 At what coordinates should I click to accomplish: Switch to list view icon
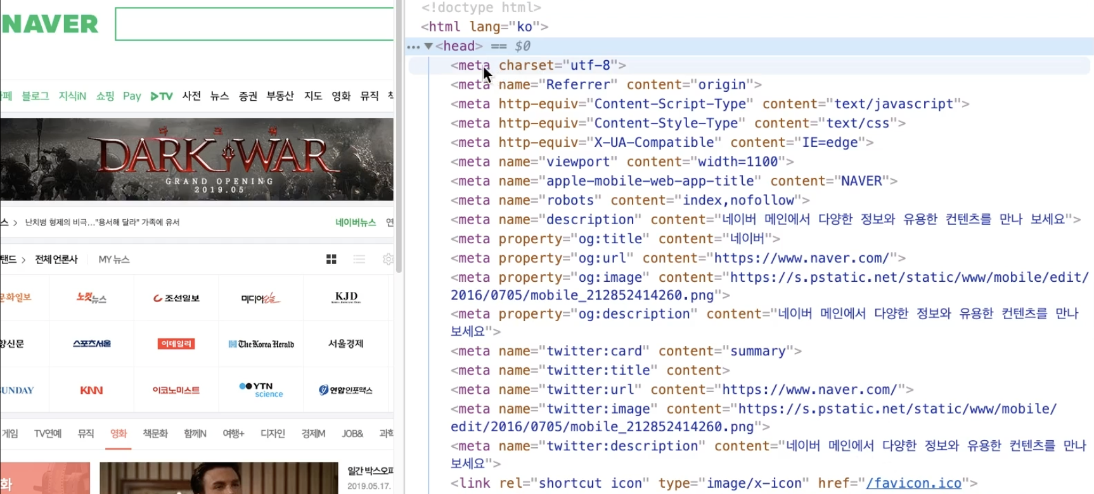(359, 259)
